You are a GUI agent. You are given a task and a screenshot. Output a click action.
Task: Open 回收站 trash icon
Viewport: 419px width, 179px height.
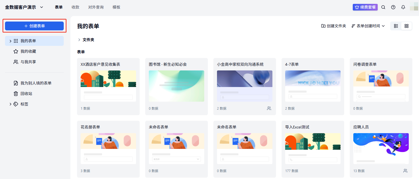point(16,94)
